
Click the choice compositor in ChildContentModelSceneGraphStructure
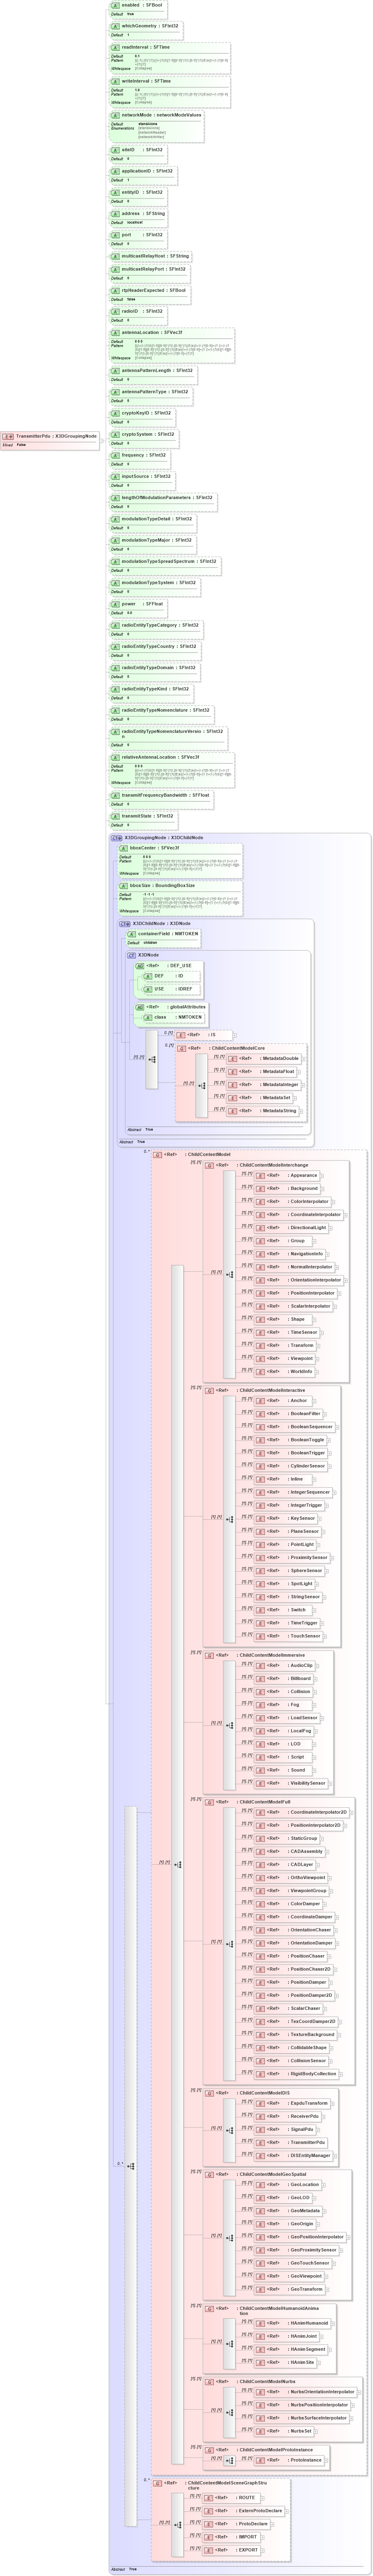(178, 2524)
